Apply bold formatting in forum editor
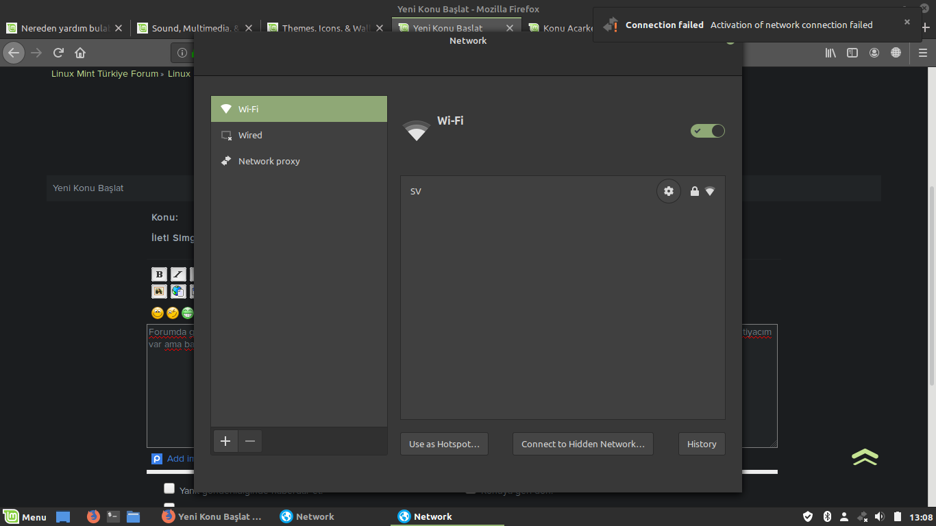Viewport: 936px width, 526px height. coord(159,274)
